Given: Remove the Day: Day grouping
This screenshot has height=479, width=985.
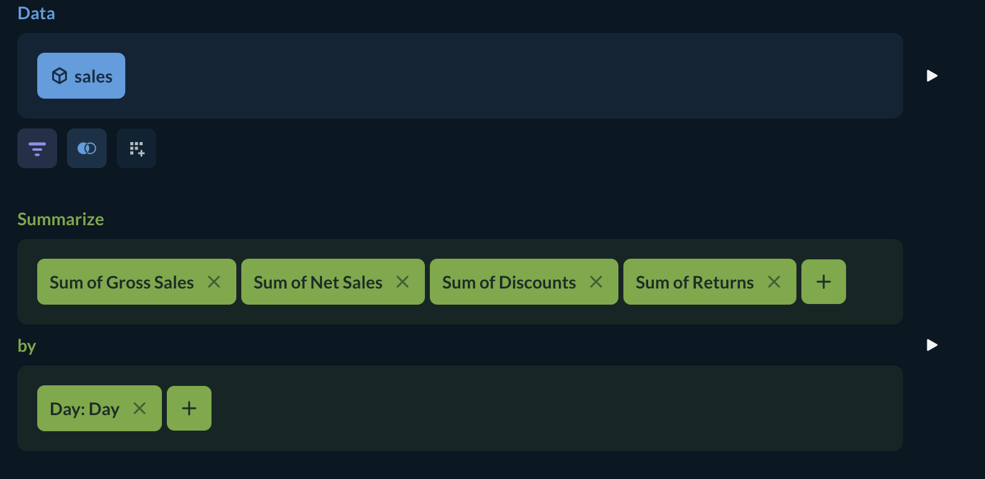Looking at the screenshot, I should [140, 408].
